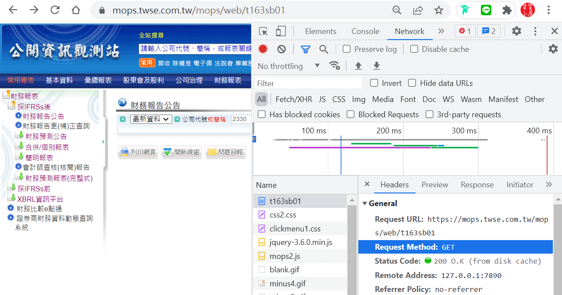562x295 pixels.
Task: Enable Disable cache checkbox
Action: (414, 49)
